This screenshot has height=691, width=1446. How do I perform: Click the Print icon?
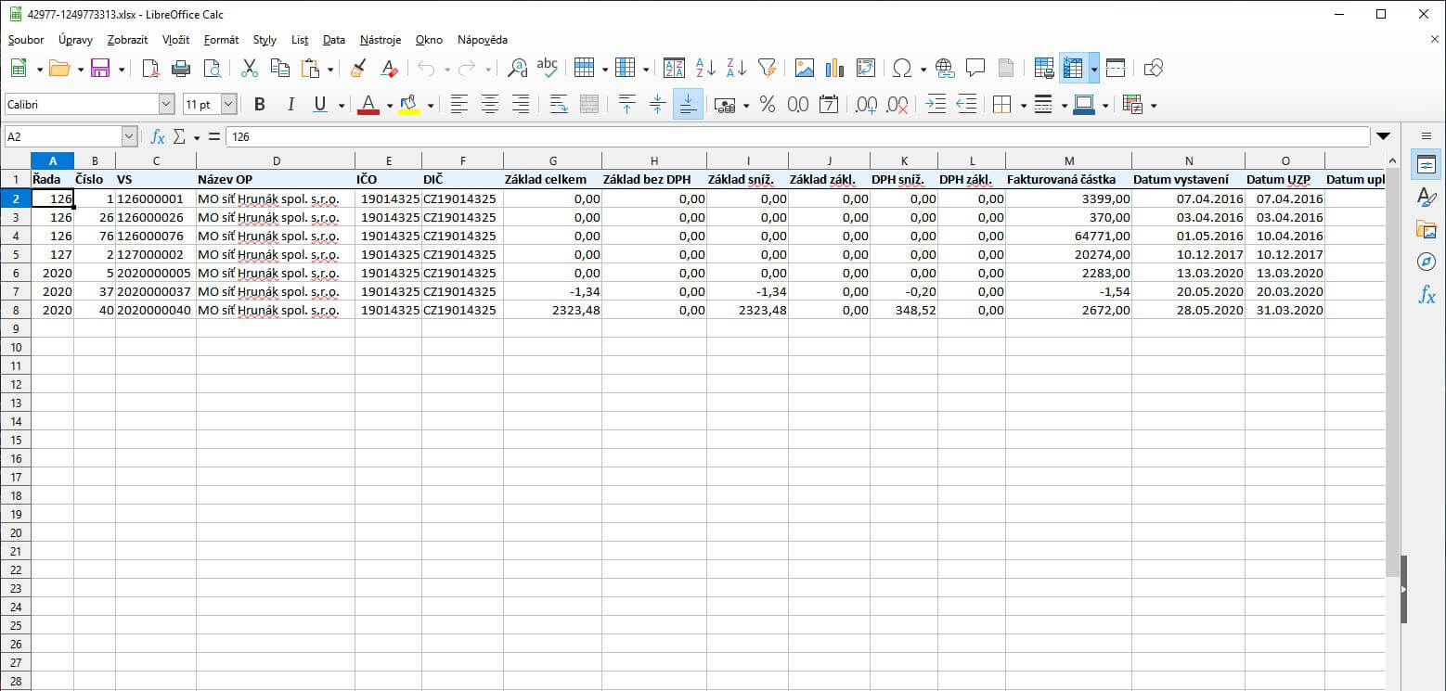tap(181, 68)
